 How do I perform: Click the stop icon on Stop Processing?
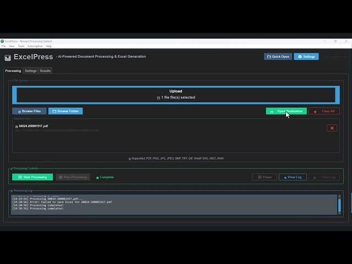[x=61, y=177]
